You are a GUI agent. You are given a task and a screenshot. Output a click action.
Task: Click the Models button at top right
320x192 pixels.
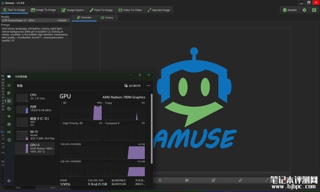click(289, 10)
